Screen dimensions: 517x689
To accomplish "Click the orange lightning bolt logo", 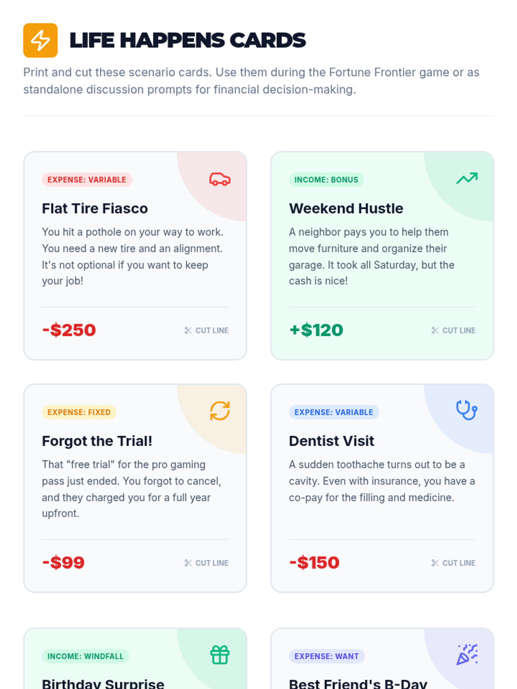I will click(40, 40).
